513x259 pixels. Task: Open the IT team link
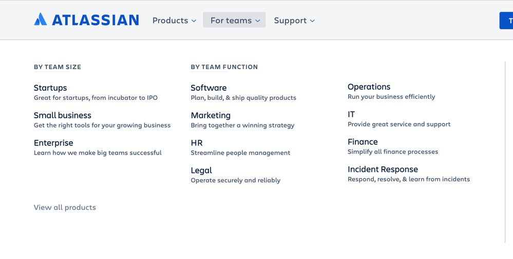click(x=351, y=114)
